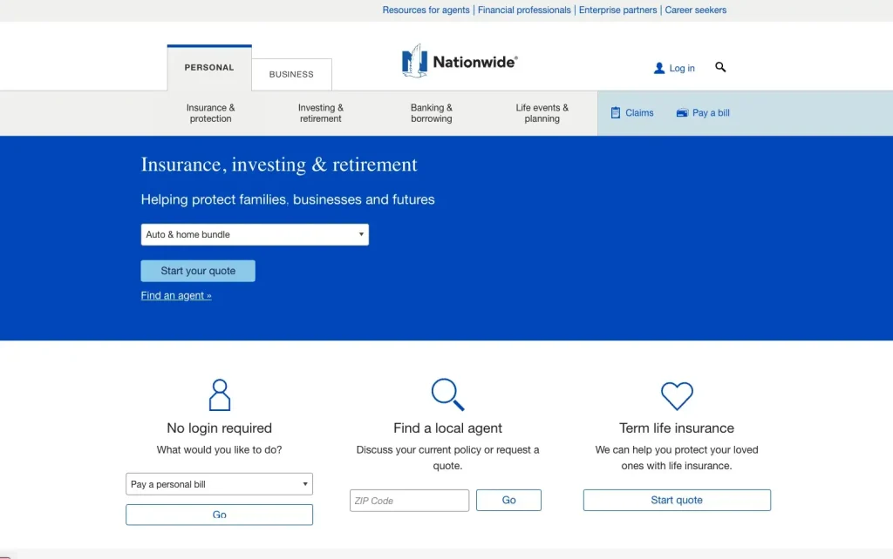This screenshot has height=559, width=893.
Task: Click Go under No login required
Action: 219,515
